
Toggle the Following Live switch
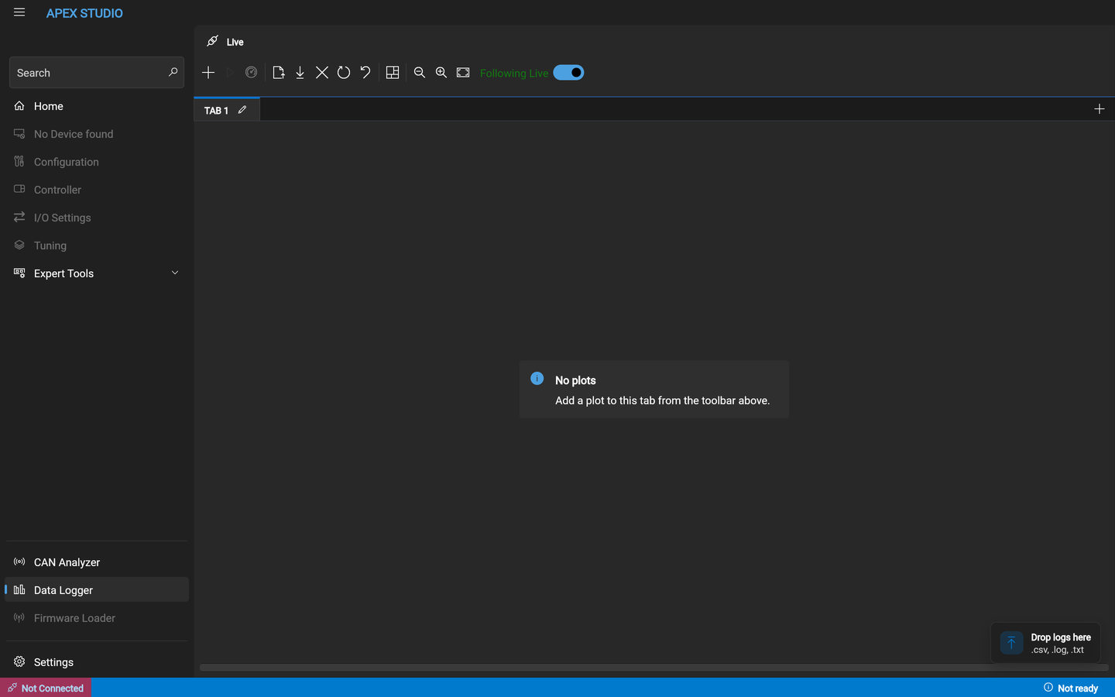pos(568,72)
